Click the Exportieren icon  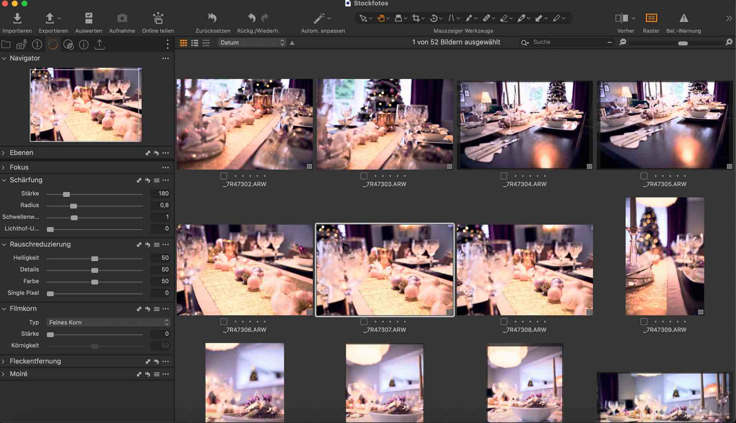coord(50,18)
